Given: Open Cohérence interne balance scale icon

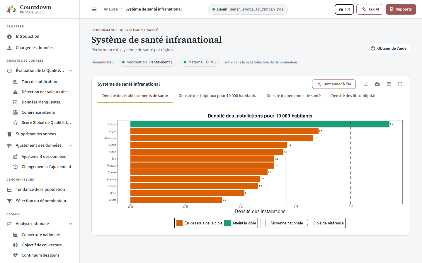Looking at the screenshot, I should point(15,113).
